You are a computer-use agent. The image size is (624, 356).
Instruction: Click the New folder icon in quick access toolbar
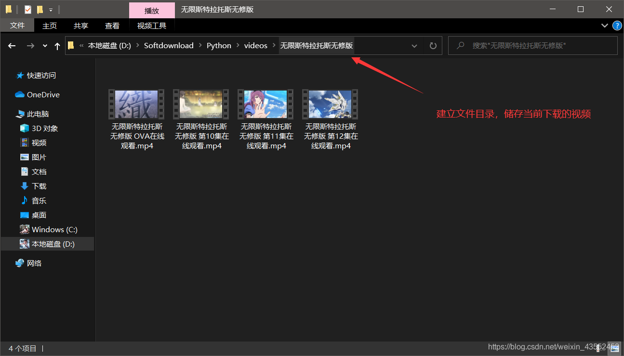click(40, 9)
